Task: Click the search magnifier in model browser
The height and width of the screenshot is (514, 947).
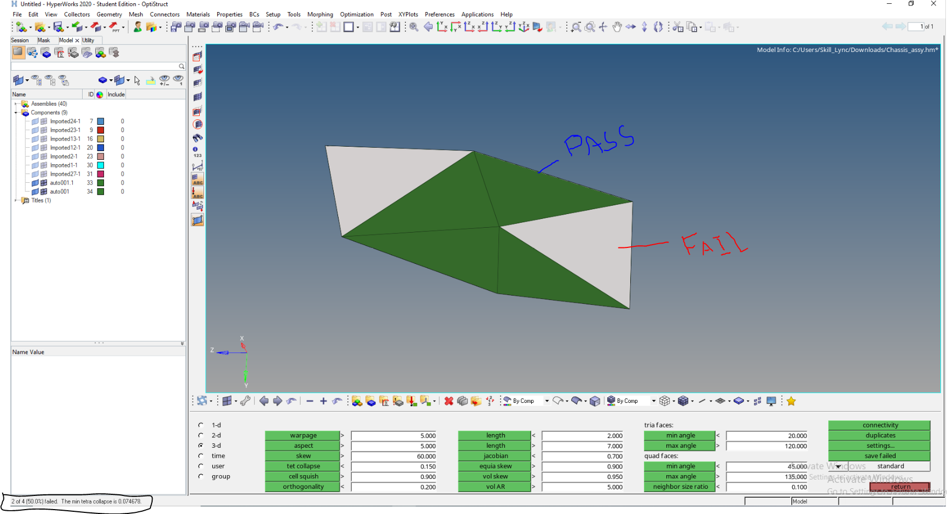Action: tap(182, 66)
